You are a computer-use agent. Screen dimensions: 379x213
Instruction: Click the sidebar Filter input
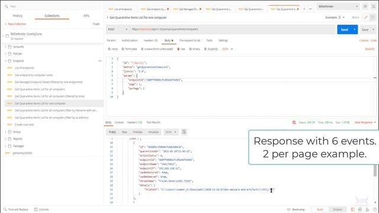[52, 7]
